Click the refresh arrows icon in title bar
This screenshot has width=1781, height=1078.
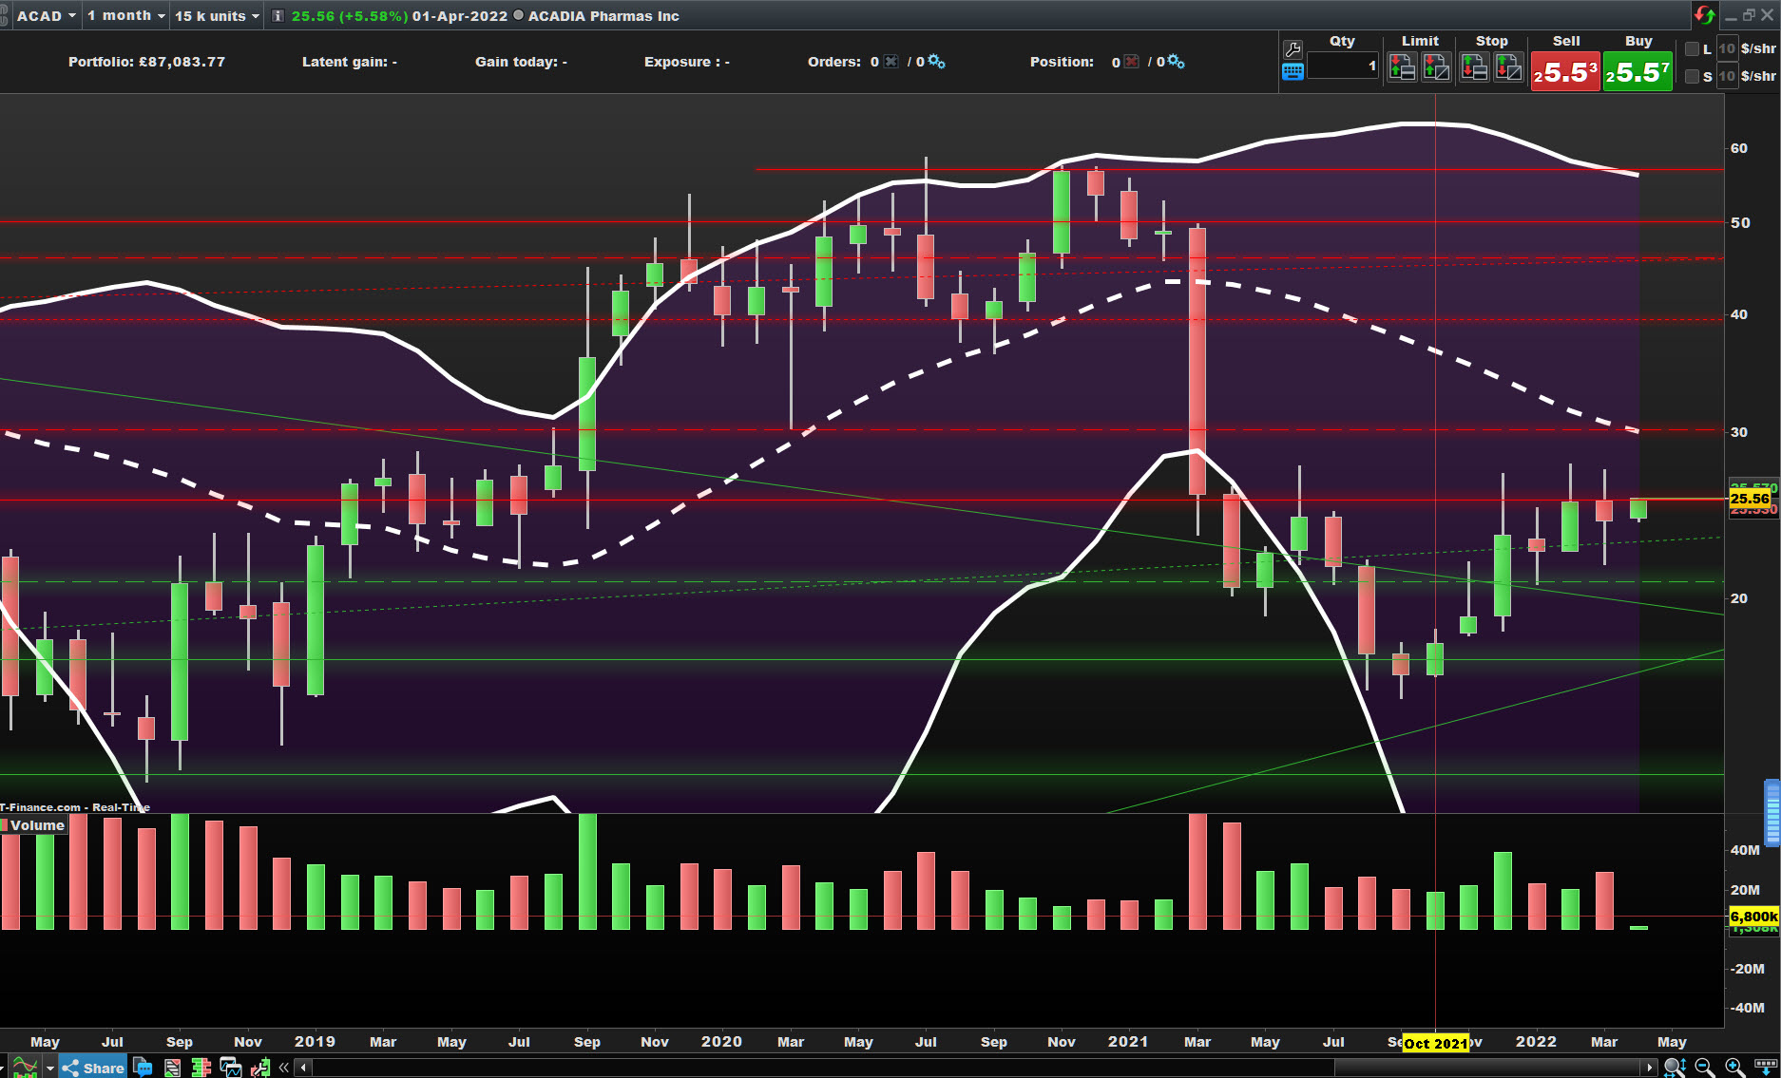tap(1705, 15)
